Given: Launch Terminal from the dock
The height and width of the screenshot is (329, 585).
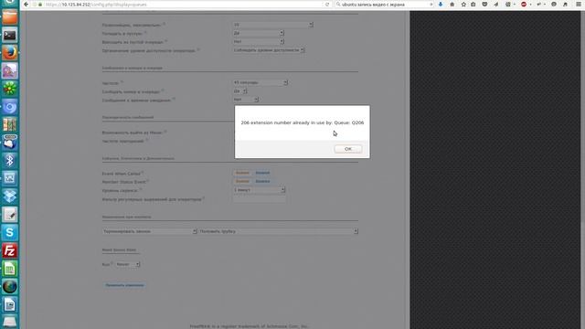Looking at the screenshot, I should pyautogui.click(x=10, y=35).
